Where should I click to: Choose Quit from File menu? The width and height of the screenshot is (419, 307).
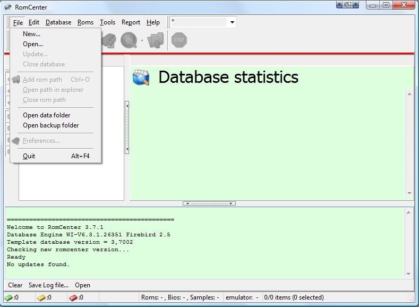(x=56, y=156)
